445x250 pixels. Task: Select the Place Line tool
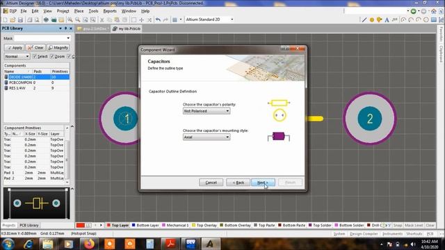(364, 20)
